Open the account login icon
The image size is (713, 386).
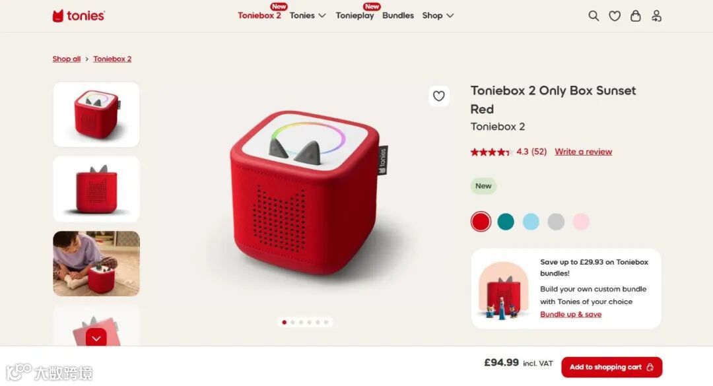[657, 16]
